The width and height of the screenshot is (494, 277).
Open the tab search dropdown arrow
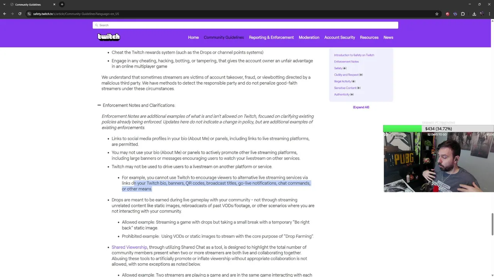tap(4, 4)
